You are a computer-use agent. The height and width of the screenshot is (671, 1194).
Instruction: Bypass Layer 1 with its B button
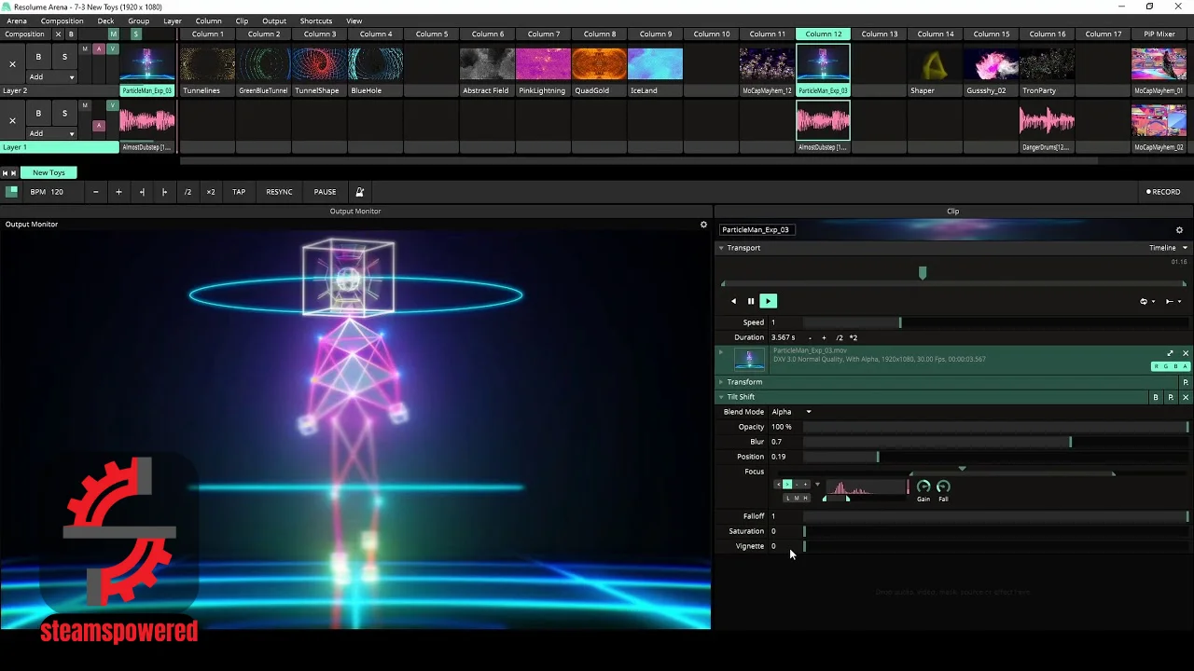point(38,113)
